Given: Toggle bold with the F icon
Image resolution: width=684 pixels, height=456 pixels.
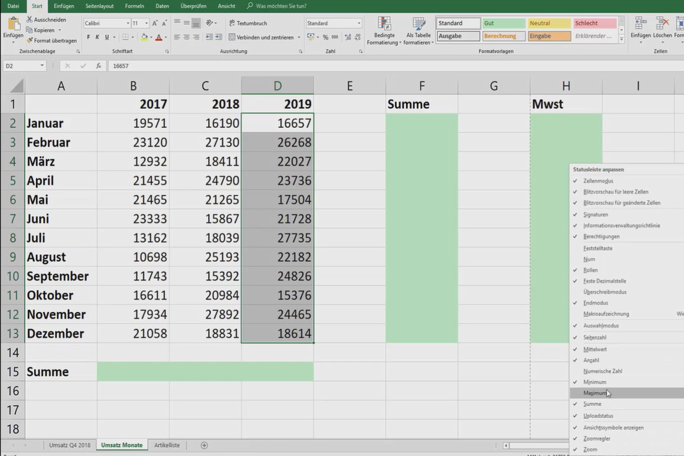Looking at the screenshot, I should 88,36.
